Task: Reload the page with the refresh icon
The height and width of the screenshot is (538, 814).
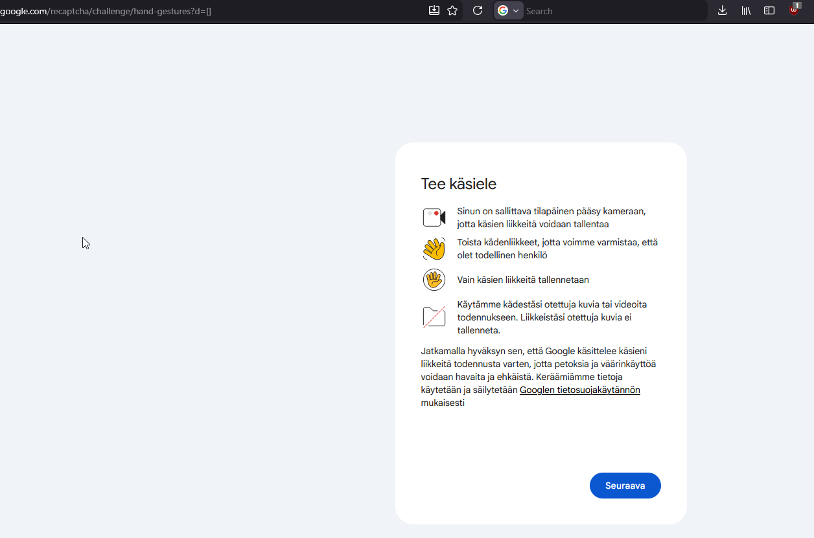Action: [x=478, y=10]
